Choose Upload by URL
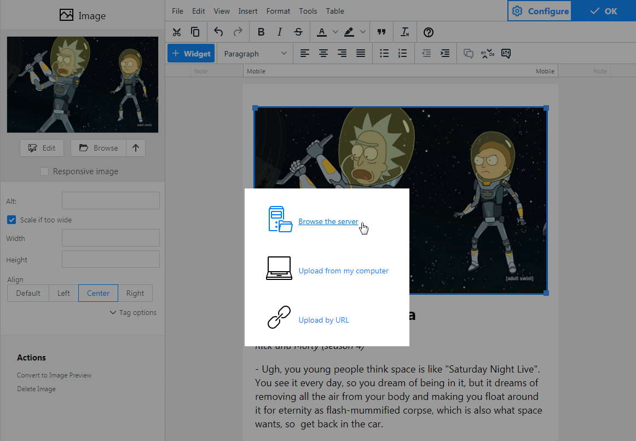 coord(323,320)
